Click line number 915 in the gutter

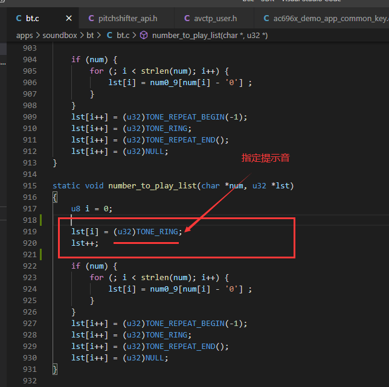(x=30, y=186)
